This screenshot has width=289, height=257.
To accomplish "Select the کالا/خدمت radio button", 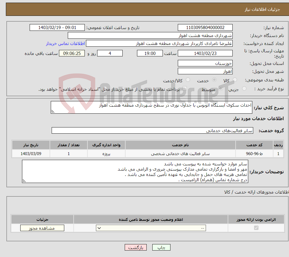I will coord(188,80).
